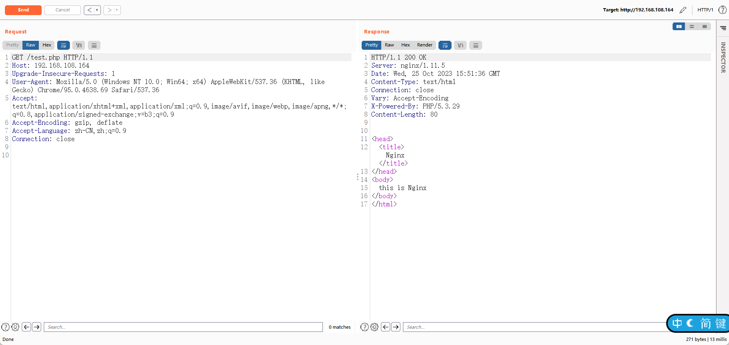Toggle non-printable characters in Response editor
Viewport: 729px width, 345px height.
[x=460, y=45]
